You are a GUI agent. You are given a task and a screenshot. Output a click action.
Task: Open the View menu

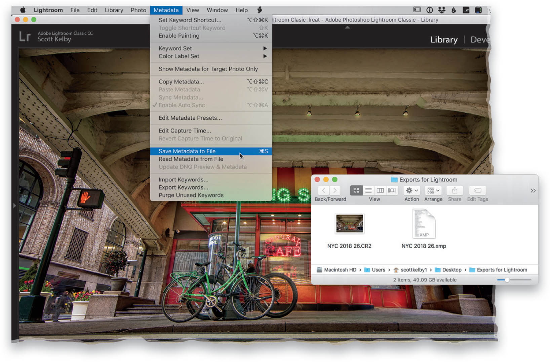(193, 10)
